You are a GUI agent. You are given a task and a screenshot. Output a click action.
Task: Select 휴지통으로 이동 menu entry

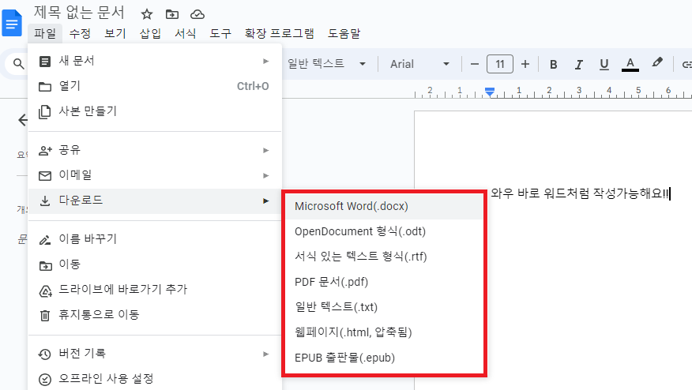point(155,315)
